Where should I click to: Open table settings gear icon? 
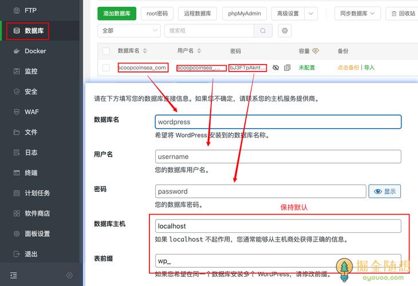(x=285, y=31)
